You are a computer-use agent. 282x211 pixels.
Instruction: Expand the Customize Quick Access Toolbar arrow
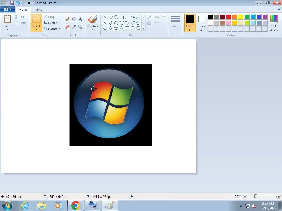29,3
